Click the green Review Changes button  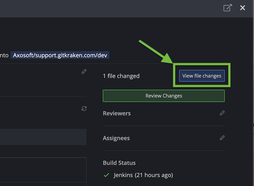point(164,96)
